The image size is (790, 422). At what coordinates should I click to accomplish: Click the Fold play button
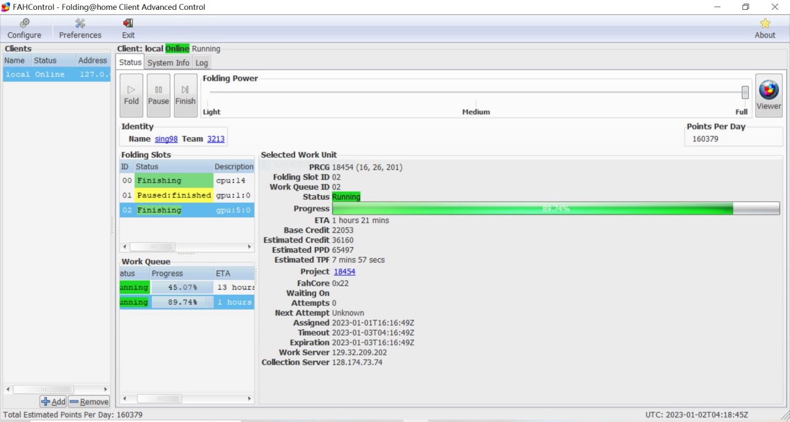(x=131, y=96)
